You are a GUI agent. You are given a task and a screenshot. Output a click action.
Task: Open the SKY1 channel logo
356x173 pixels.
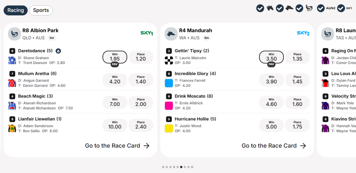click(147, 34)
